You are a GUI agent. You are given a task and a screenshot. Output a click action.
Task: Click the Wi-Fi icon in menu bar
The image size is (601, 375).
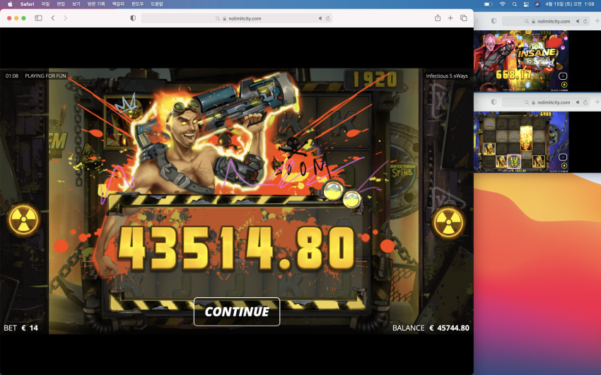coord(502,4)
